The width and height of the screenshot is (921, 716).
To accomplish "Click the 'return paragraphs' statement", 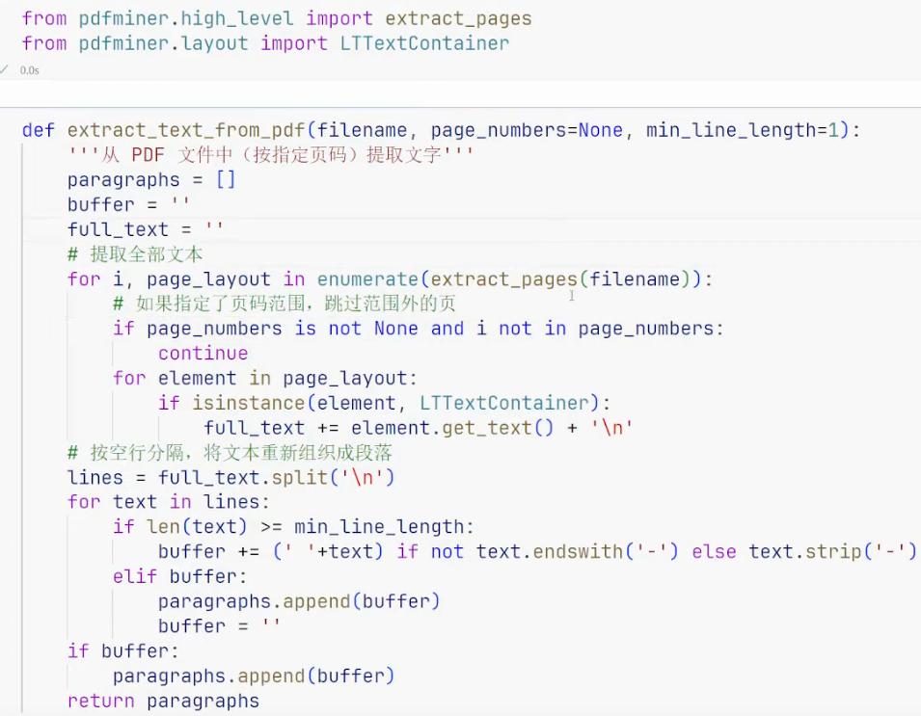I will (163, 701).
